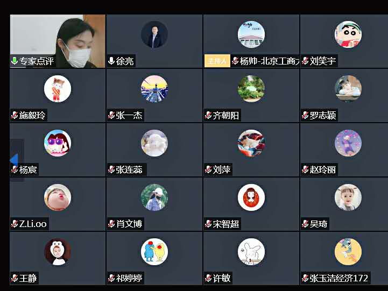The width and height of the screenshot is (388, 291).
Task: Click the muted mic icon beside 齐朝阳
Action: point(208,115)
